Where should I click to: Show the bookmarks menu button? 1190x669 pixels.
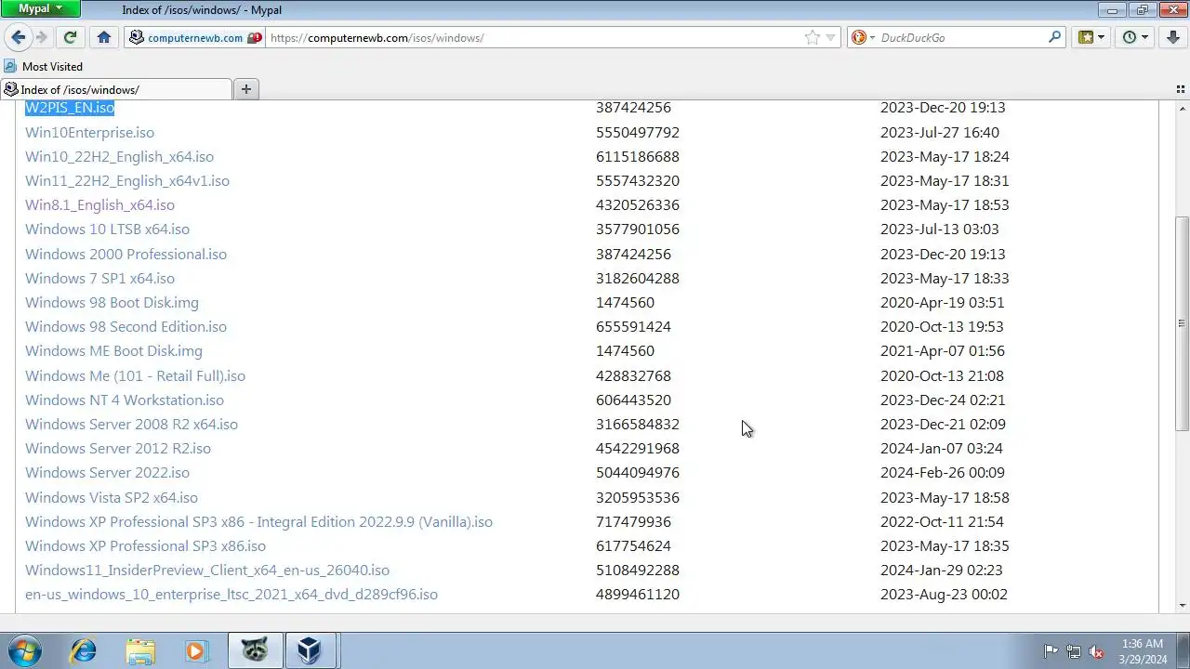[x=1091, y=37]
